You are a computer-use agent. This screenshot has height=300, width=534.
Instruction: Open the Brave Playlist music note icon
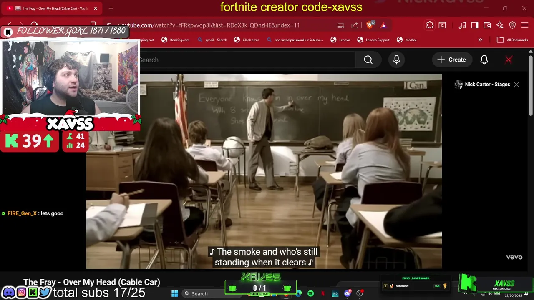click(x=462, y=25)
